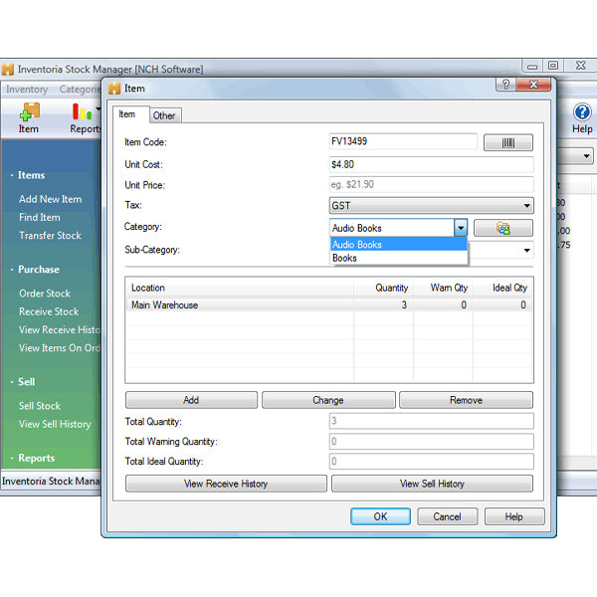Image resolution: width=597 pixels, height=597 pixels.
Task: Click the Help icon in main window toolbar
Action: pyautogui.click(x=582, y=118)
